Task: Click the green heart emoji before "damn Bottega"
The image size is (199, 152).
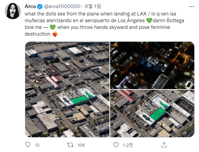Action: [149, 21]
